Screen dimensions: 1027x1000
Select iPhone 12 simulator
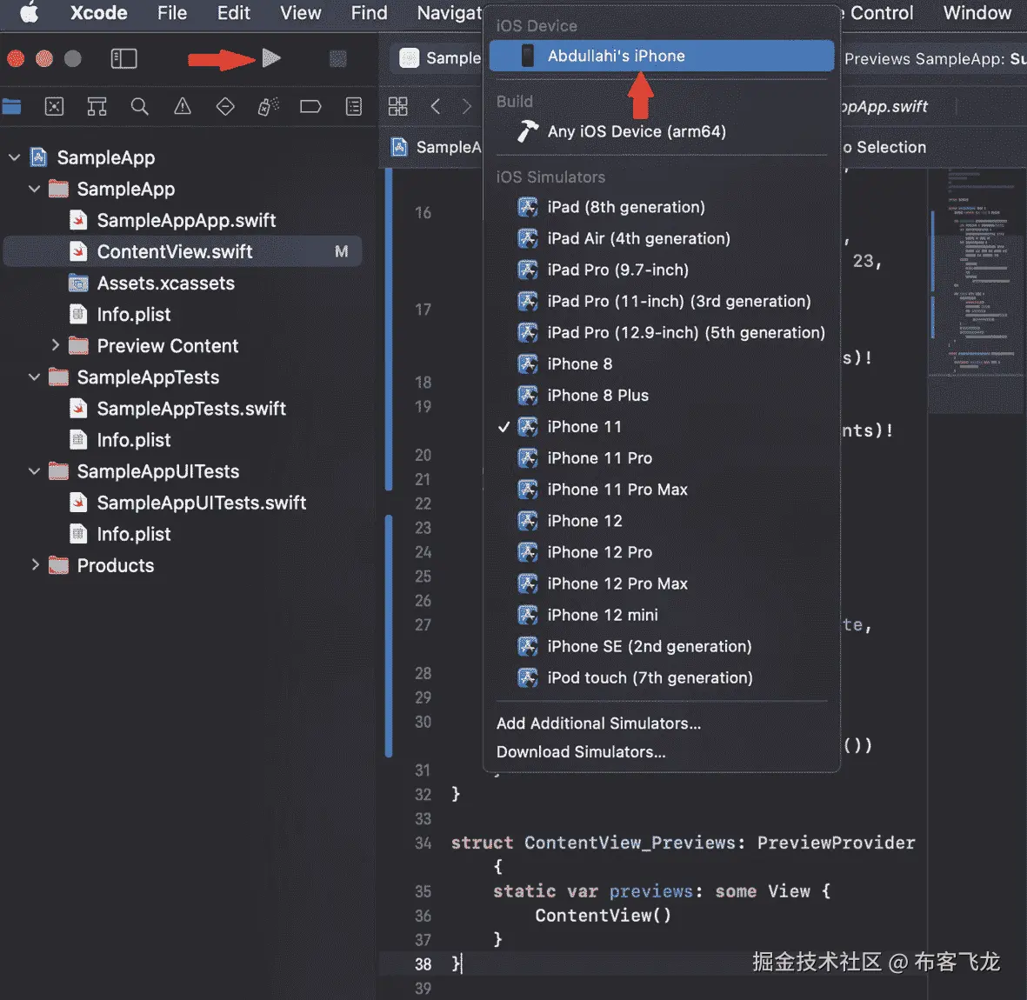click(662, 521)
